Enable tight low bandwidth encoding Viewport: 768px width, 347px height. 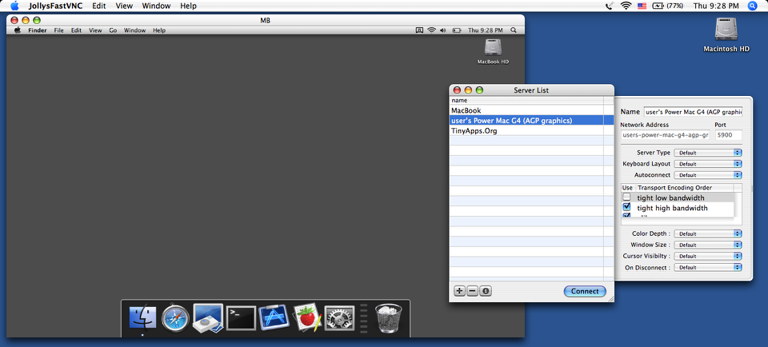(627, 197)
